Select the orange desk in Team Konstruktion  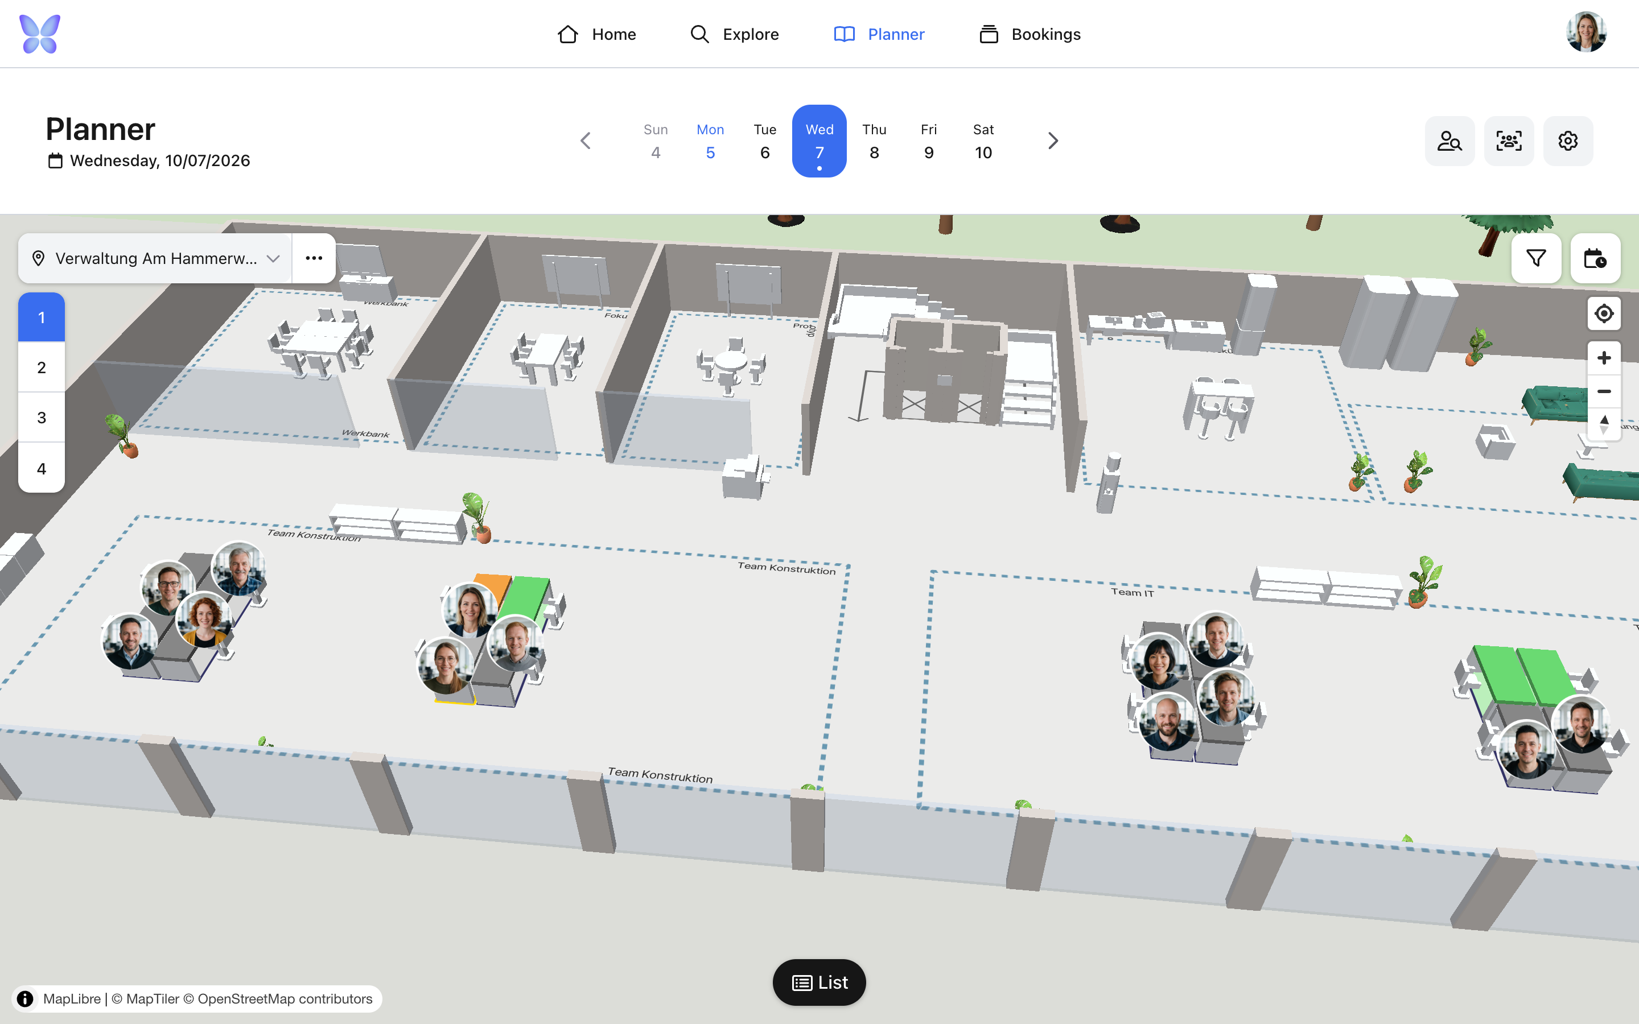click(x=496, y=588)
